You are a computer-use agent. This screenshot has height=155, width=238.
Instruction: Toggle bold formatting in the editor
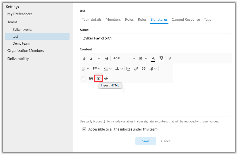click(x=84, y=58)
